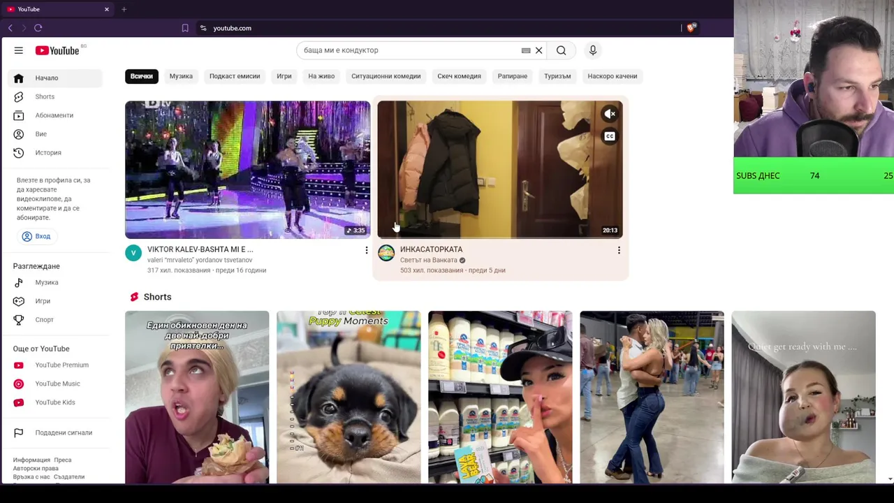Select the Игри filter chip
The height and width of the screenshot is (503, 894).
[284, 76]
